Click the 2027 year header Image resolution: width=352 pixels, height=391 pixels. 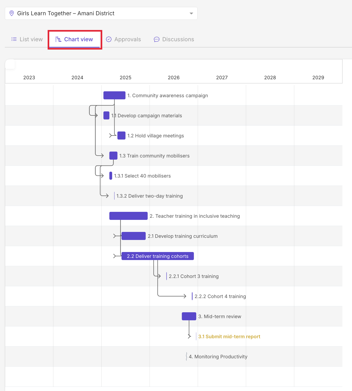click(x=222, y=78)
